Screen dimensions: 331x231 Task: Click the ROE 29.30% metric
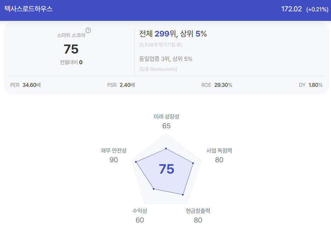(217, 85)
